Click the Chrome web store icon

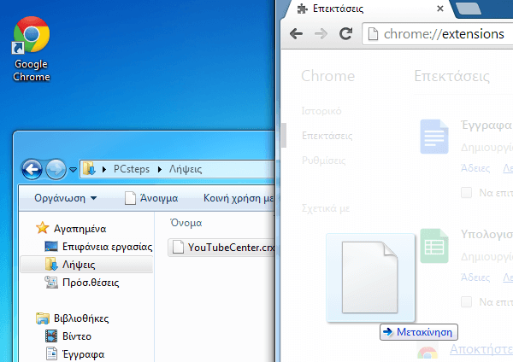427,353
